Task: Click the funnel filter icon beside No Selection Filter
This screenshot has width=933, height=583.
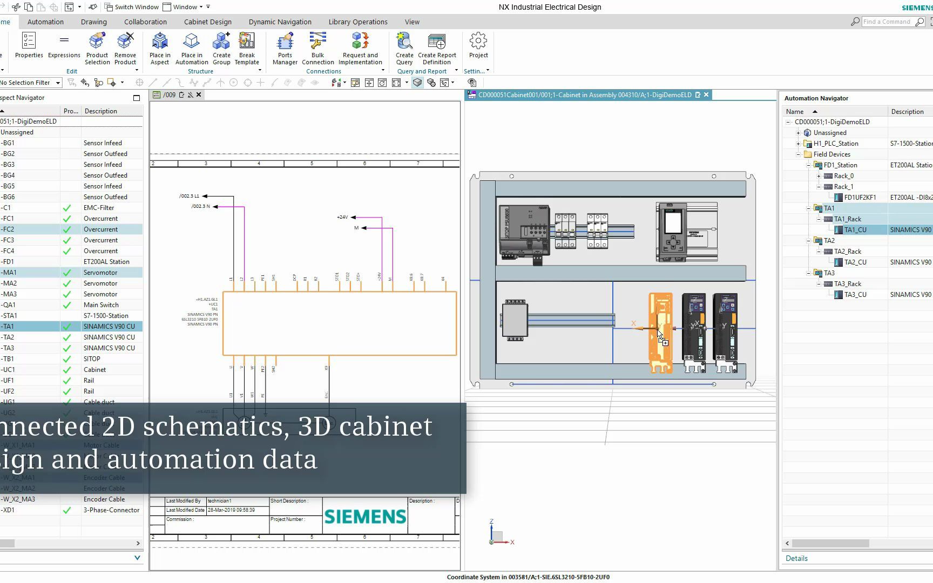Action: [71, 83]
